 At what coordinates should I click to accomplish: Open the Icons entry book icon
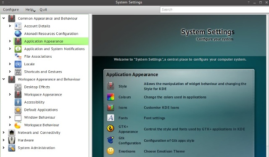111,107
